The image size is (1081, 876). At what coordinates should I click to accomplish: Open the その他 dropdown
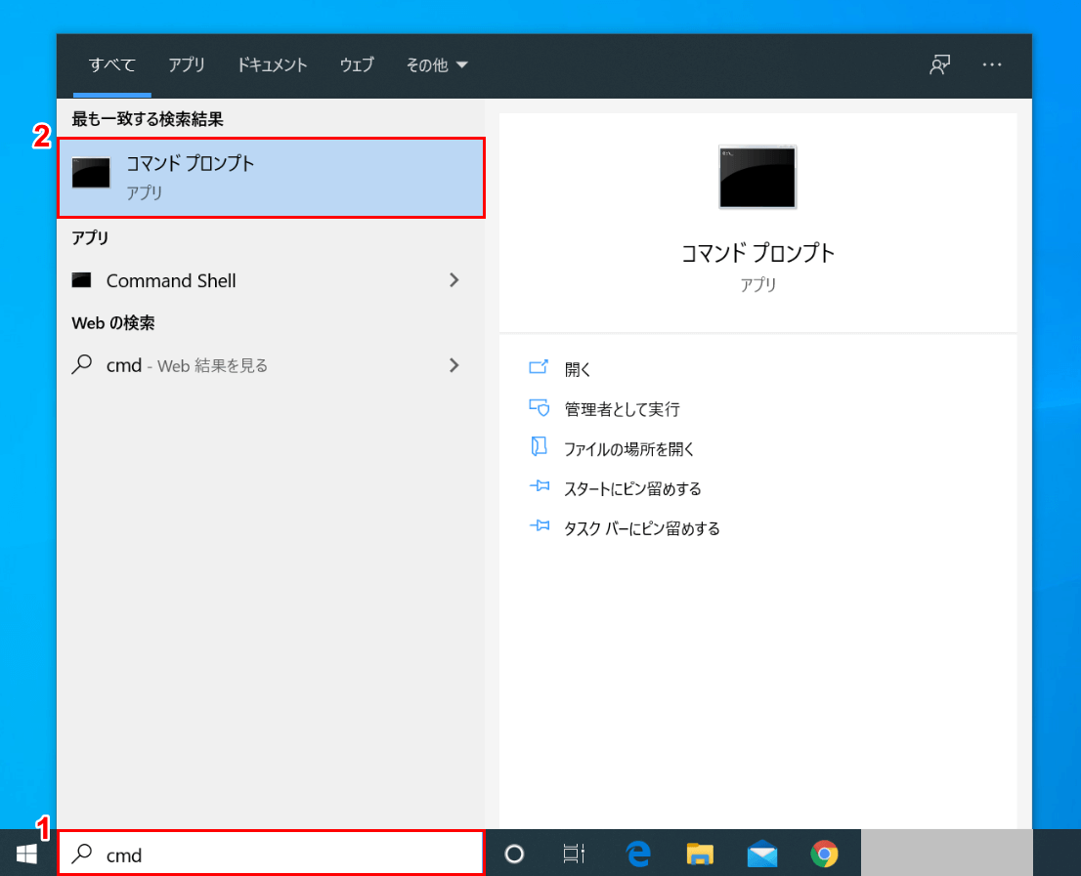pyautogui.click(x=436, y=64)
